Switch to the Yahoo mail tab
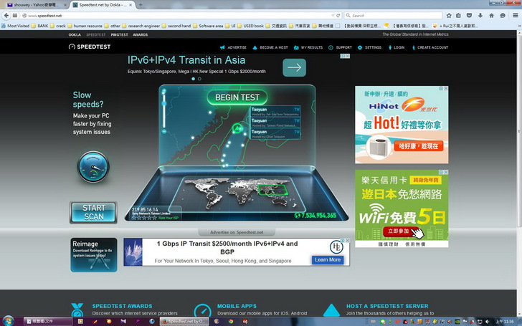The width and height of the screenshot is (522, 326). point(35,5)
